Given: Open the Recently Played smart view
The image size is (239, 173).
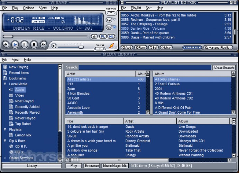Looking at the screenshot, I should coord(27,113).
